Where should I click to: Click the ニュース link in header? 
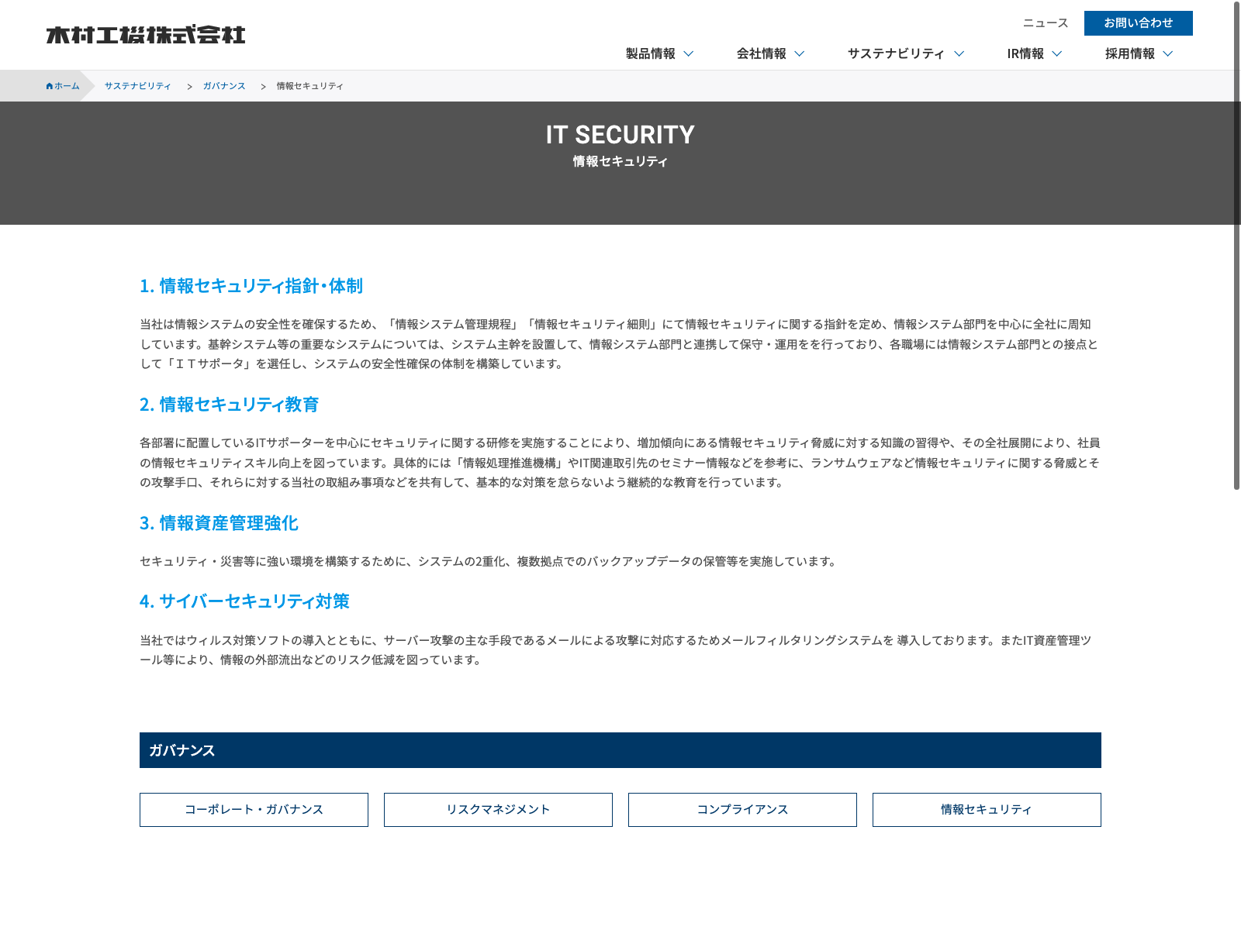(x=1045, y=23)
